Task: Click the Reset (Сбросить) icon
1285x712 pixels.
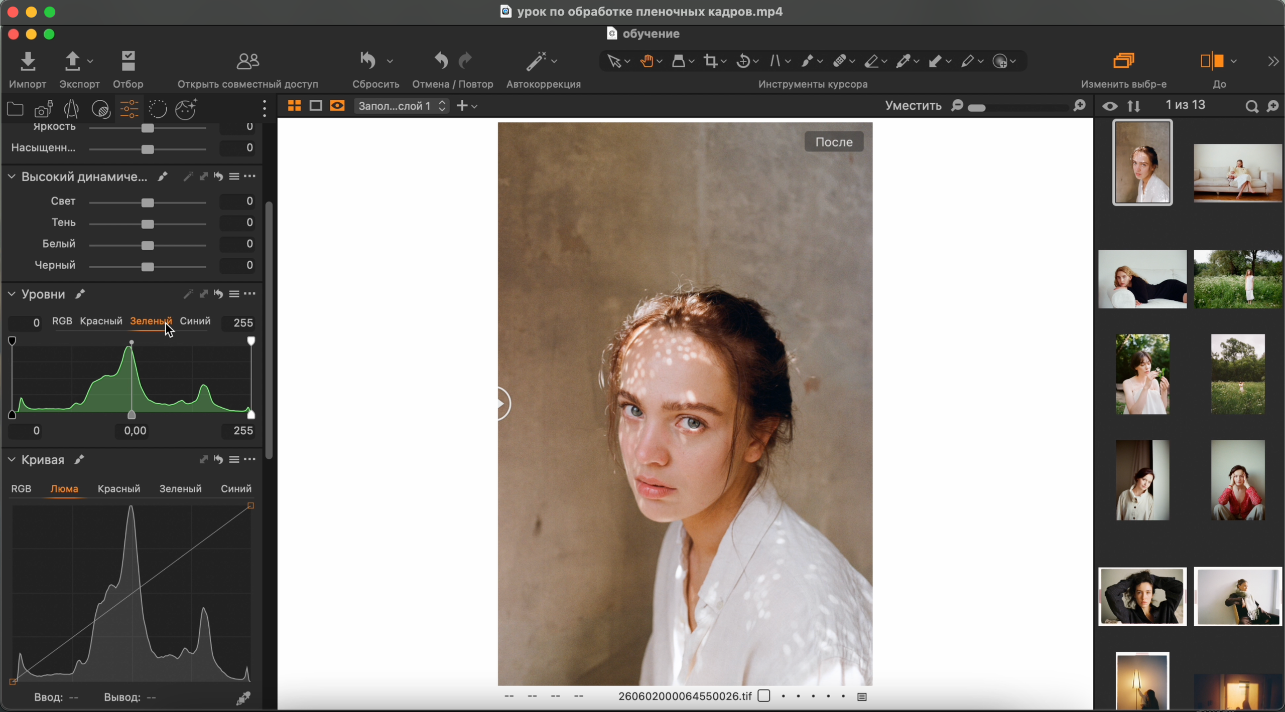Action: pyautogui.click(x=368, y=61)
